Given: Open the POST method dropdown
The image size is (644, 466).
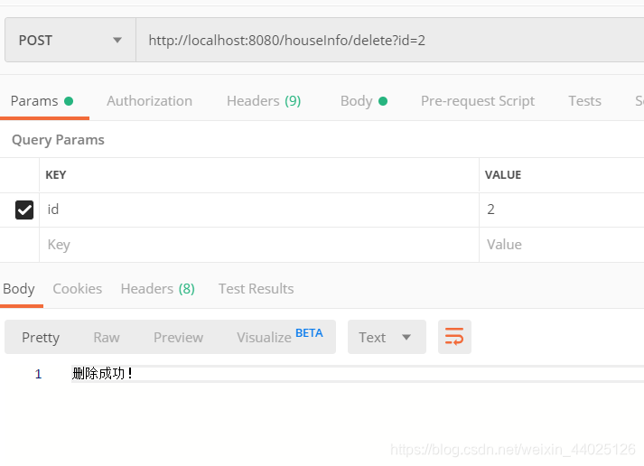Looking at the screenshot, I should [70, 40].
